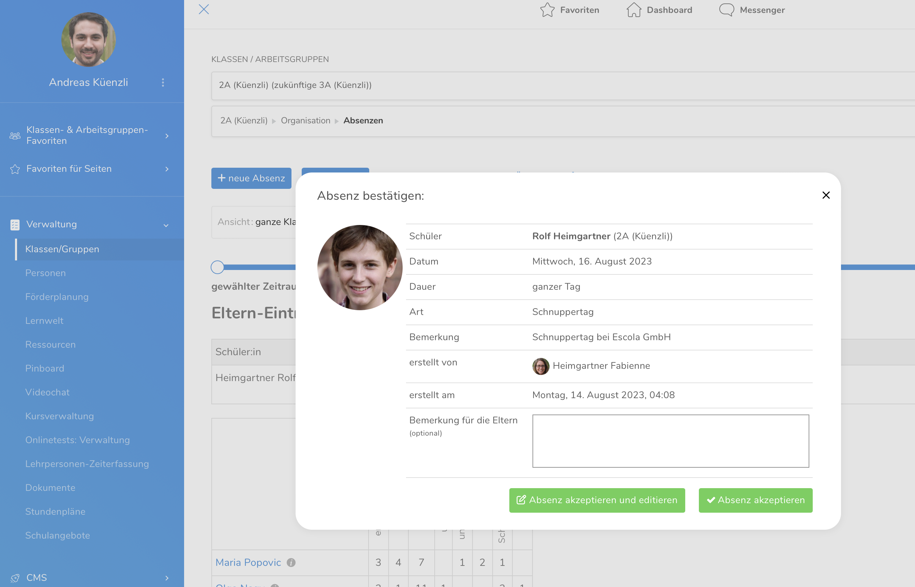Open Maria Popovic's link
Screen dimensions: 915x587
248,562
